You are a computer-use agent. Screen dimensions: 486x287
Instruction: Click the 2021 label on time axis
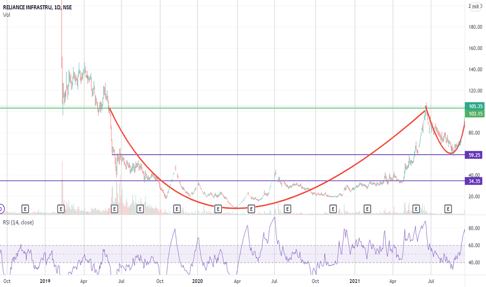coord(355,281)
